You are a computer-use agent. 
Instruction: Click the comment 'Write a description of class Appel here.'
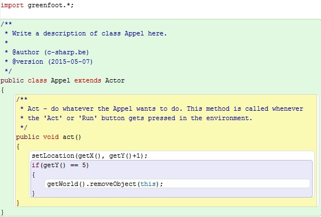pos(89,34)
